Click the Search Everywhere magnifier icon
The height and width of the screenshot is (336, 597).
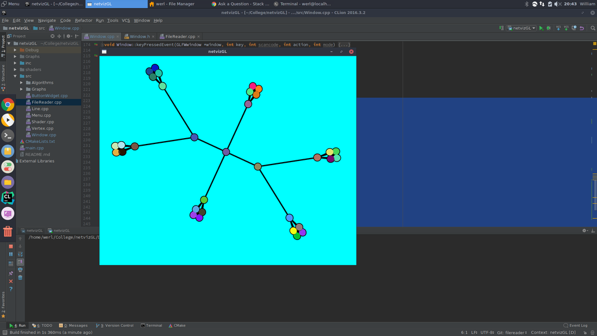pos(593,28)
